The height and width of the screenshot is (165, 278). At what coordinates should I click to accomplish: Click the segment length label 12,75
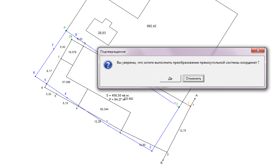[x=183, y=131]
